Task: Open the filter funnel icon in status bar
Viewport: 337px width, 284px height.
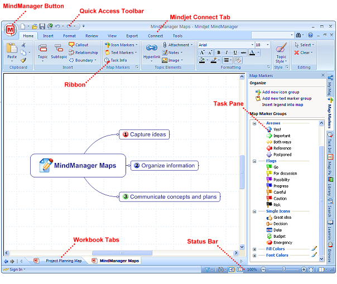Action: [x=207, y=269]
